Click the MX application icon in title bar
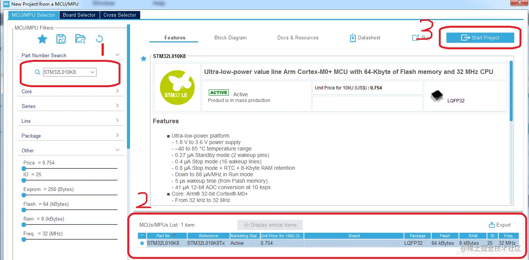 pos(6,4)
